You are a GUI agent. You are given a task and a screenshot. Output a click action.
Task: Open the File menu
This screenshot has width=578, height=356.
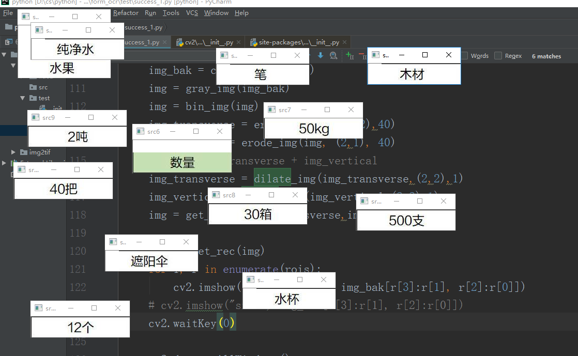point(8,13)
